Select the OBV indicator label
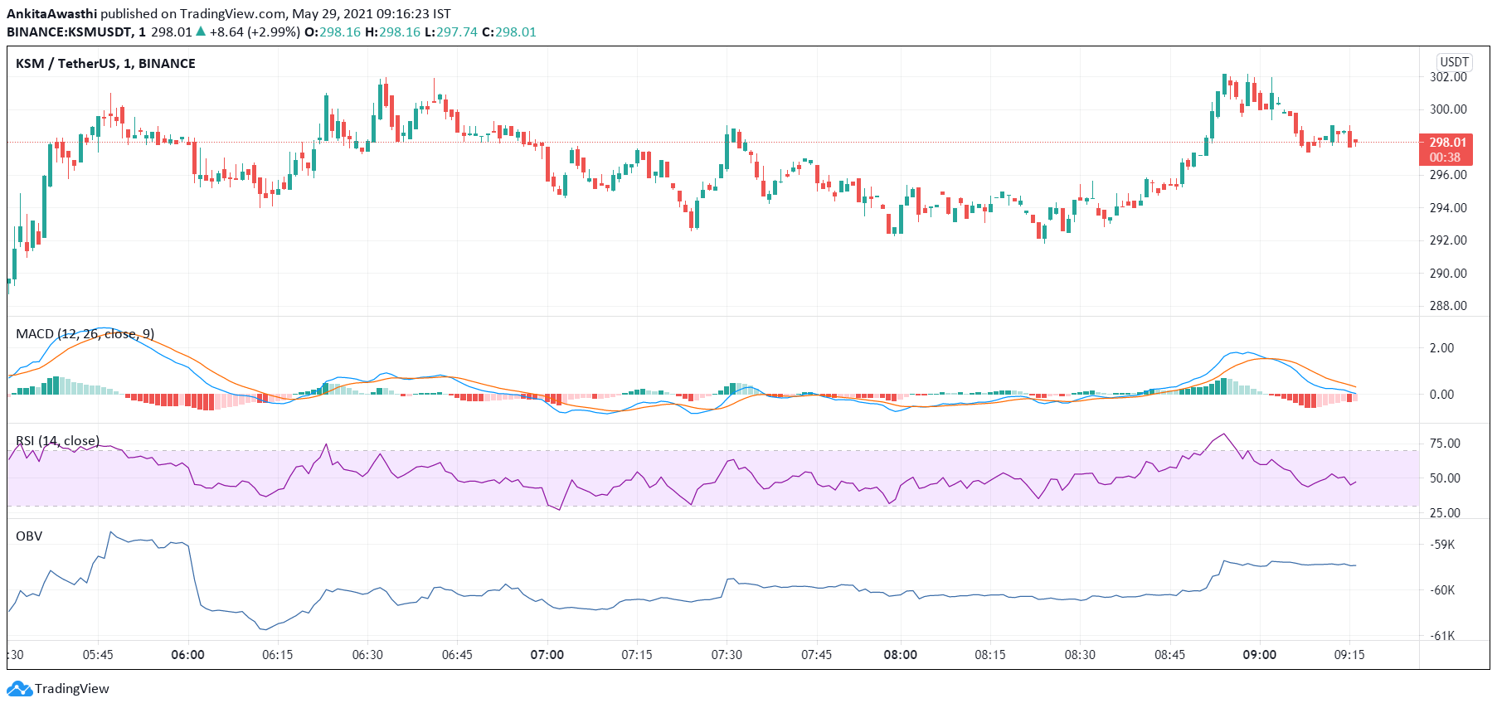Screen dimensions: 1497x708 tap(29, 536)
